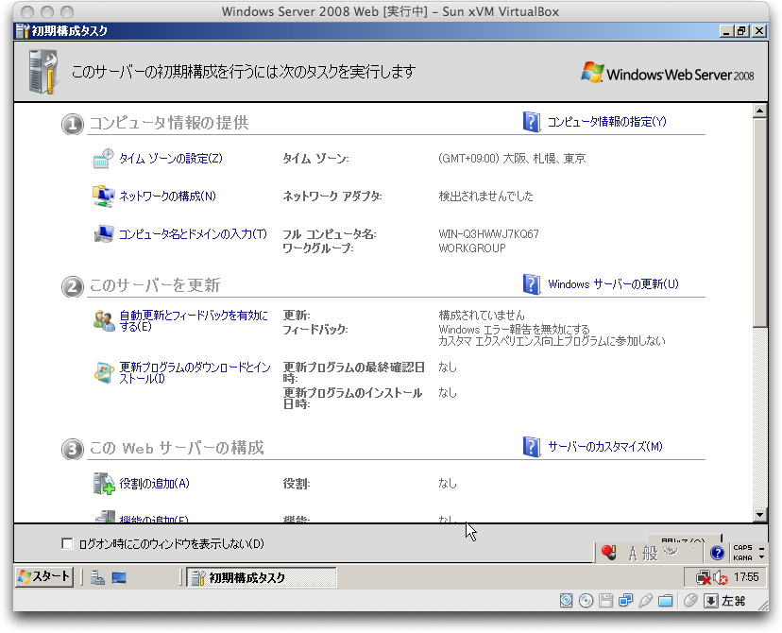Click help book icon beside Windows サーバーの更新

click(x=532, y=284)
